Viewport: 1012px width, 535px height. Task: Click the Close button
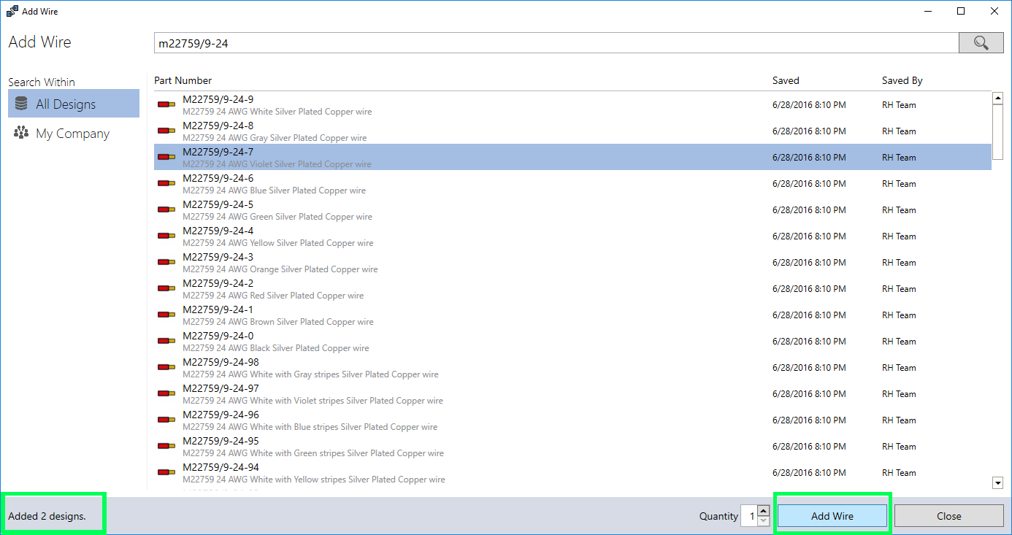[949, 516]
